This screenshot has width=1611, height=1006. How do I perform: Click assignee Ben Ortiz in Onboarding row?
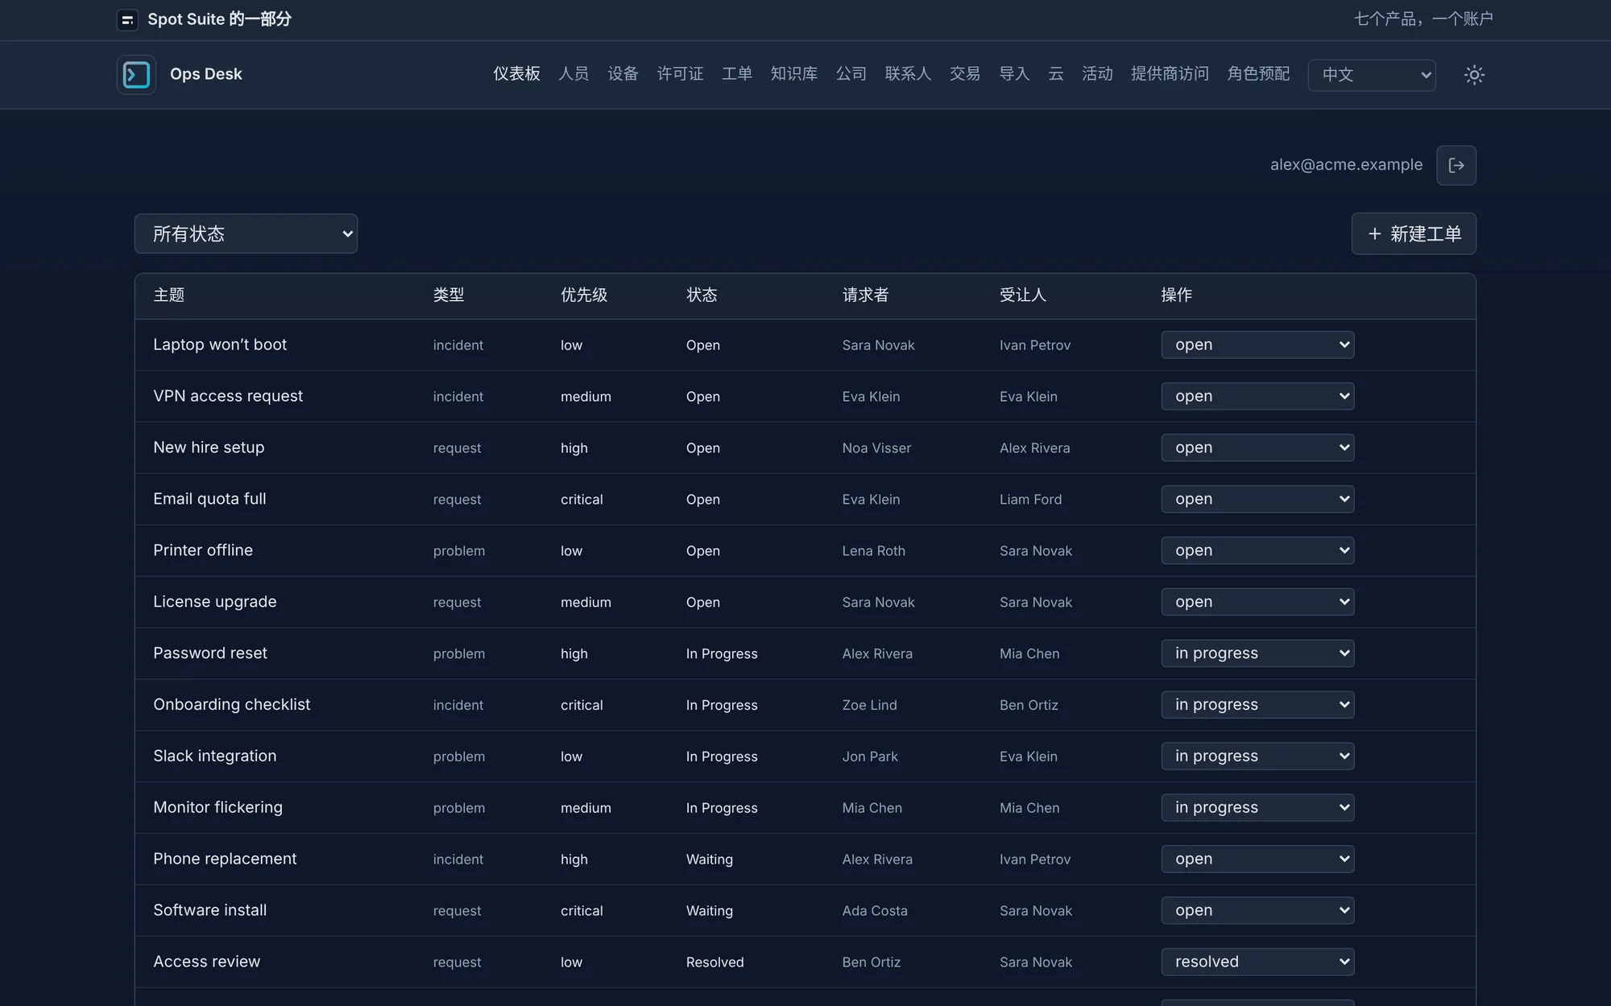point(1029,706)
